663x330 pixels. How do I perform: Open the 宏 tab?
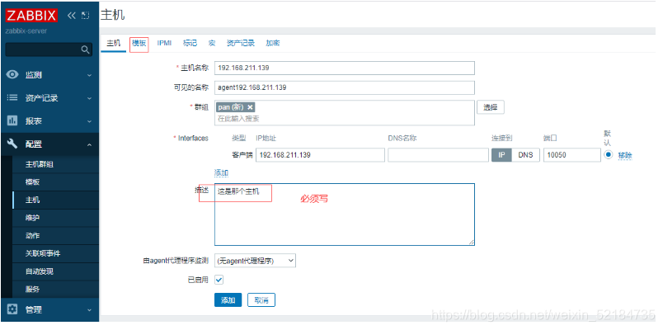[x=212, y=43]
